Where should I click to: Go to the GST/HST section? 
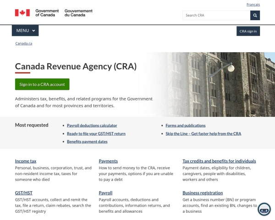click(x=24, y=193)
